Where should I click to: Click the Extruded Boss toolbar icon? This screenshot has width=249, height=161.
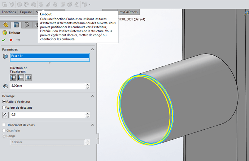[x=34, y=4]
